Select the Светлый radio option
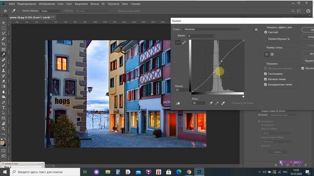This screenshot has width=314, height=176. tap(265, 32)
